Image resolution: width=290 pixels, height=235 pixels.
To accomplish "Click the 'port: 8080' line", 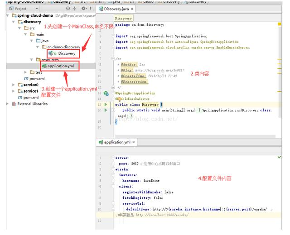I will pyautogui.click(x=129, y=164).
